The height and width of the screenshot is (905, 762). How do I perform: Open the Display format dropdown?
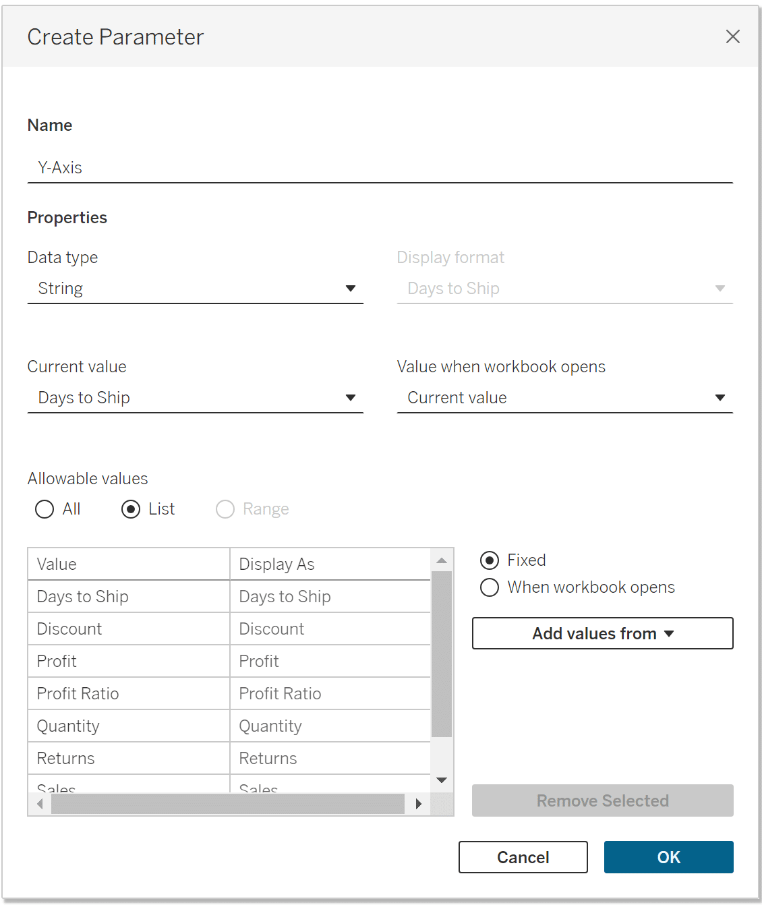click(565, 289)
